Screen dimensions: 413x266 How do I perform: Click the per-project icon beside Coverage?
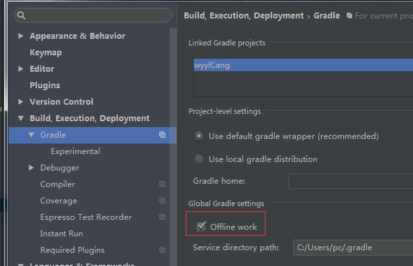(x=162, y=201)
